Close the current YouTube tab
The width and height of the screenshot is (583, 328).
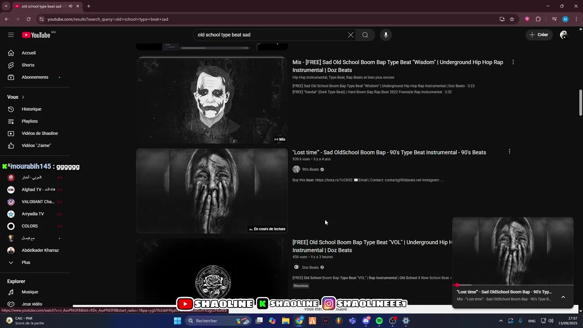[78, 6]
